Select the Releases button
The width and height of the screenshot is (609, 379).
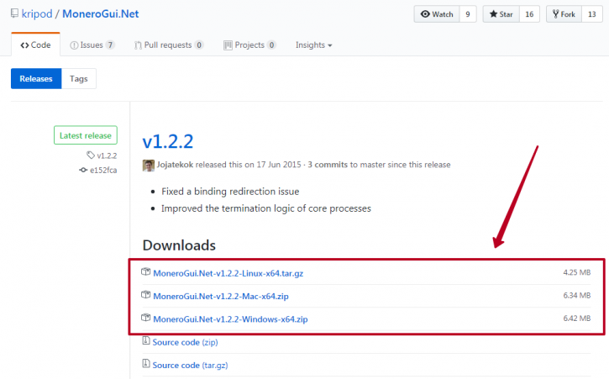pos(36,78)
